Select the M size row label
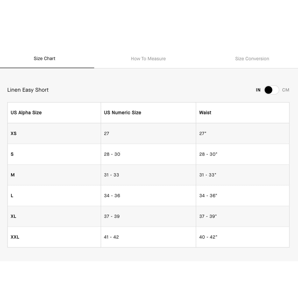Image resolution: width=298 pixels, height=298 pixels. (x=13, y=175)
